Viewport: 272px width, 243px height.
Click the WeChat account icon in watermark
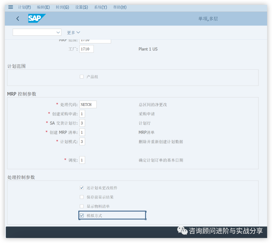pyautogui.click(x=182, y=231)
